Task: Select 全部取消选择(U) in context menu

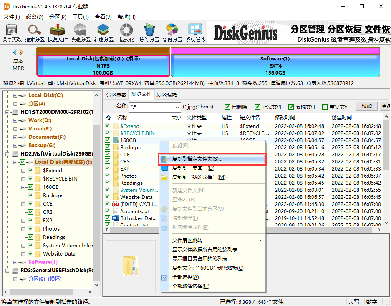Action: coord(212,286)
